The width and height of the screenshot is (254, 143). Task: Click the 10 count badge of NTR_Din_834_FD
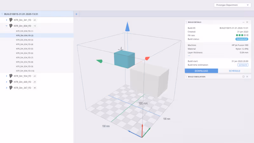35,26
